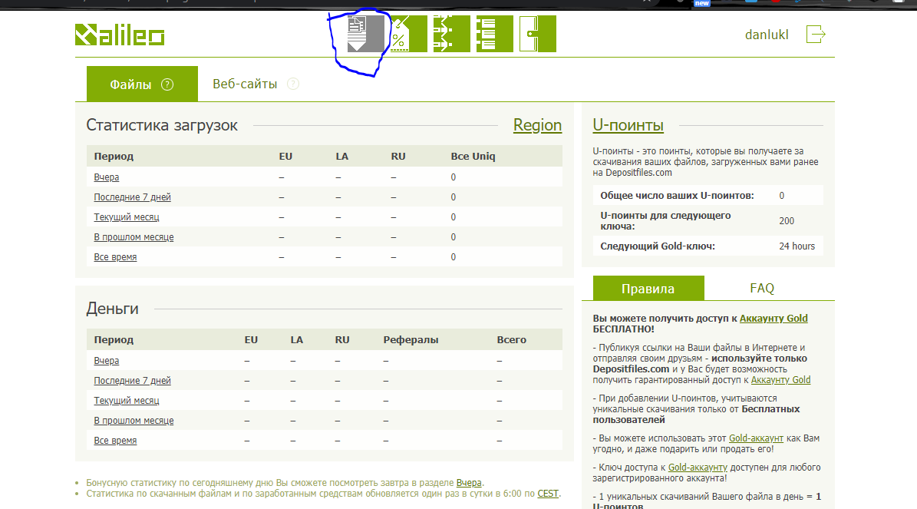The image size is (917, 509).
Task: Click the Деньги section heading
Action: coord(112,309)
